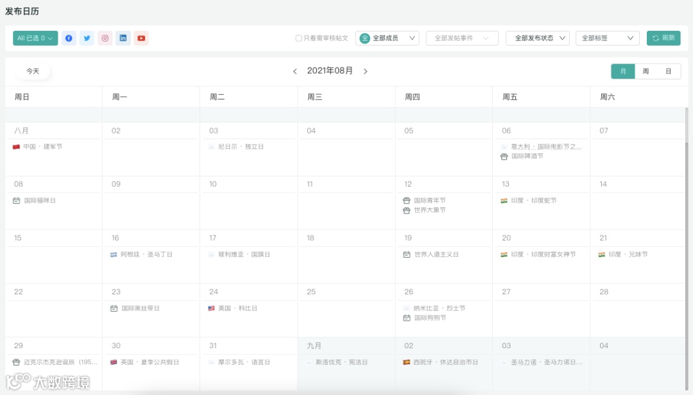Image resolution: width=693 pixels, height=395 pixels.
Task: Open the All 已选 0 channel dropdown
Action: pyautogui.click(x=35, y=38)
